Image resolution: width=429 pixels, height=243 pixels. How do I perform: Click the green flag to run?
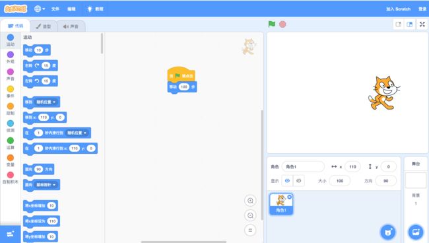(272, 24)
